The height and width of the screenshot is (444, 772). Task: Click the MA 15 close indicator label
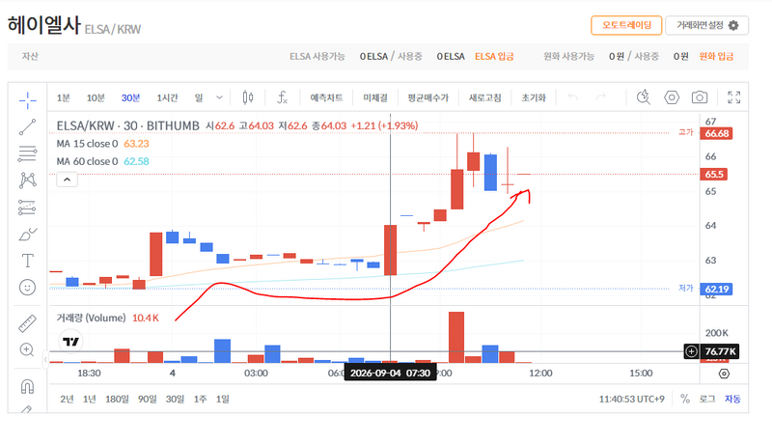[87, 144]
